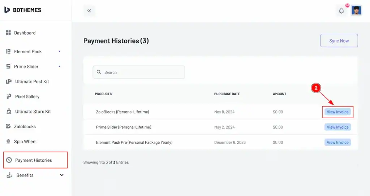View Invoice for Prime Slider purchase
Viewport: 370px width, 196px height.
[x=337, y=127]
